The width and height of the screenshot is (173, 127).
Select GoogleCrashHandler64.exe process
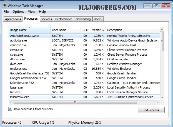[84, 78]
